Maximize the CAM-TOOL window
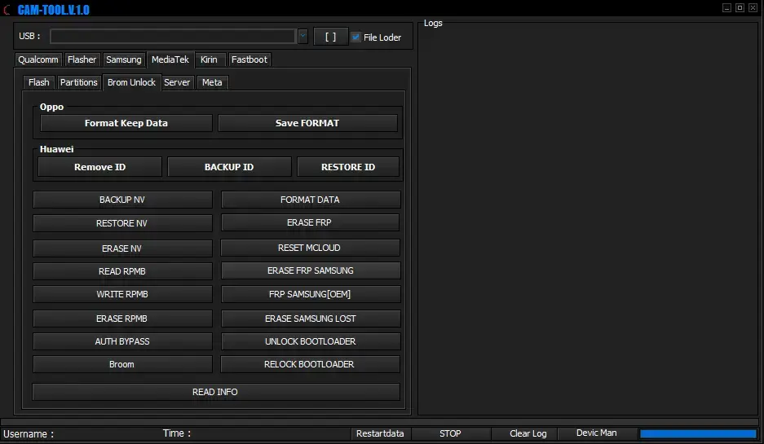This screenshot has height=444, width=764. pyautogui.click(x=740, y=8)
